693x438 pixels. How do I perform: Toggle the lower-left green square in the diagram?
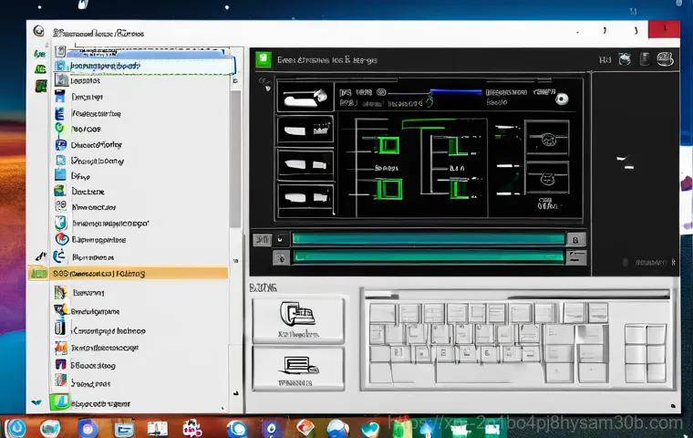pyautogui.click(x=389, y=189)
